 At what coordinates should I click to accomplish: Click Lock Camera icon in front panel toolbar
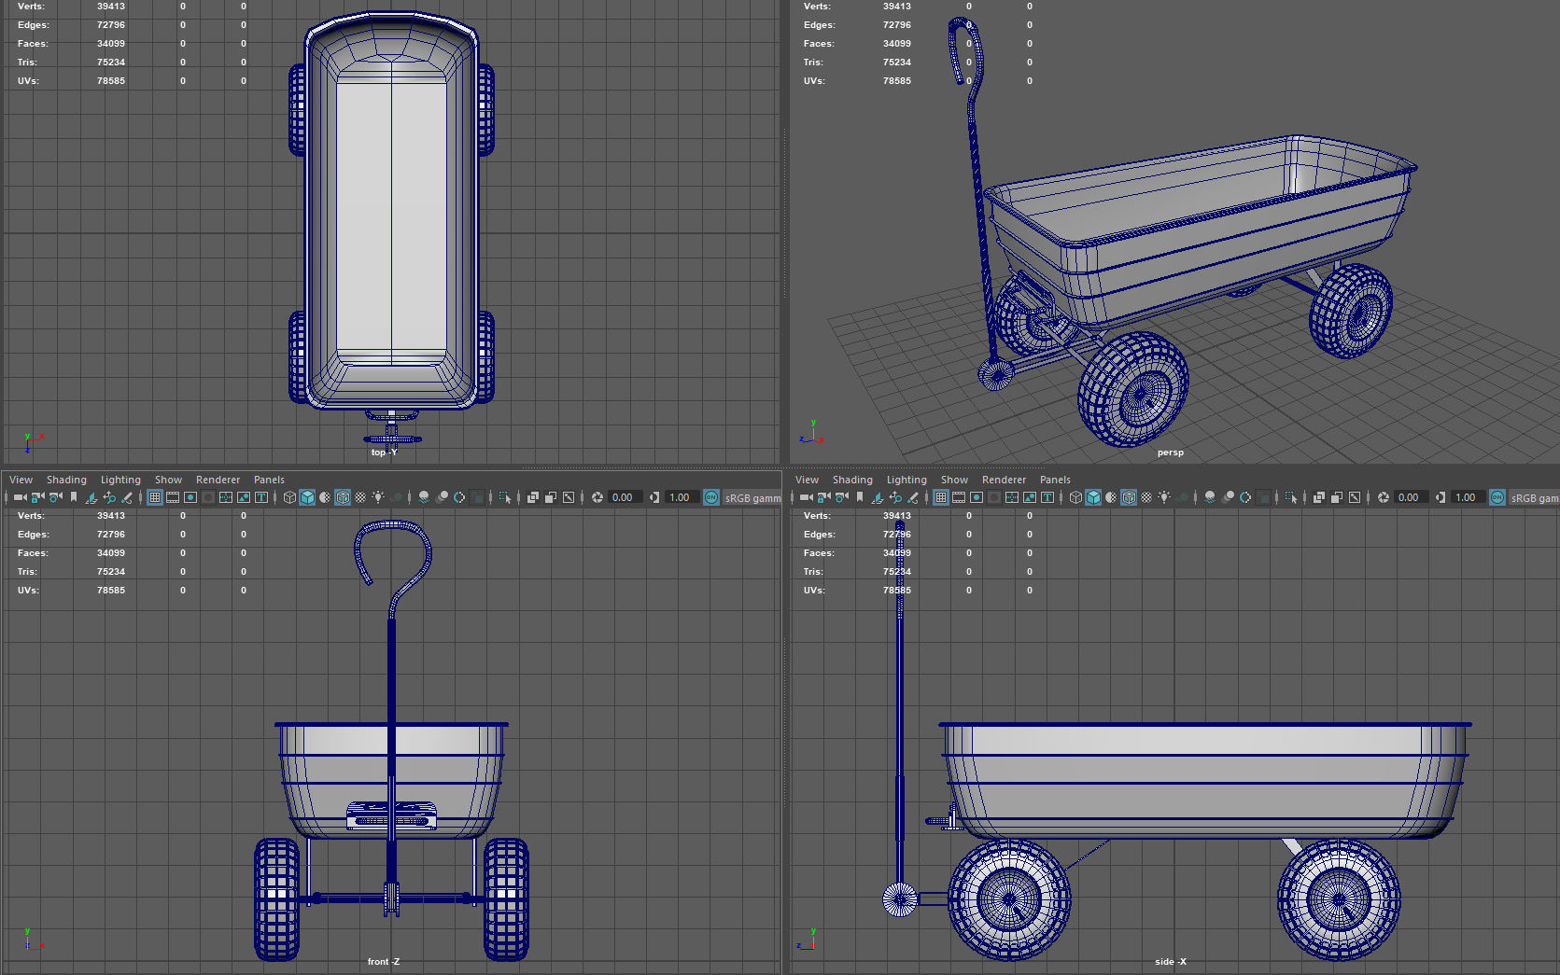(x=37, y=497)
